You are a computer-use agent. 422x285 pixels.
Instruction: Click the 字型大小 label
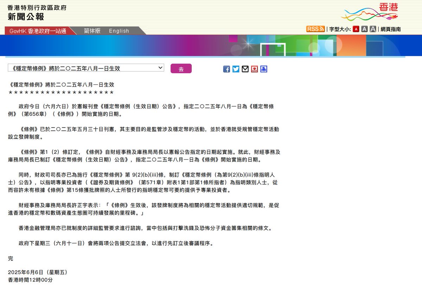(340, 29)
